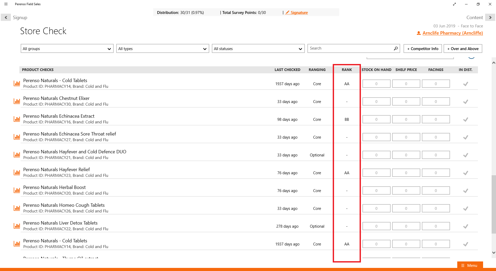This screenshot has width=496, height=271.
Task: Open the All types dropdown
Action: [163, 49]
